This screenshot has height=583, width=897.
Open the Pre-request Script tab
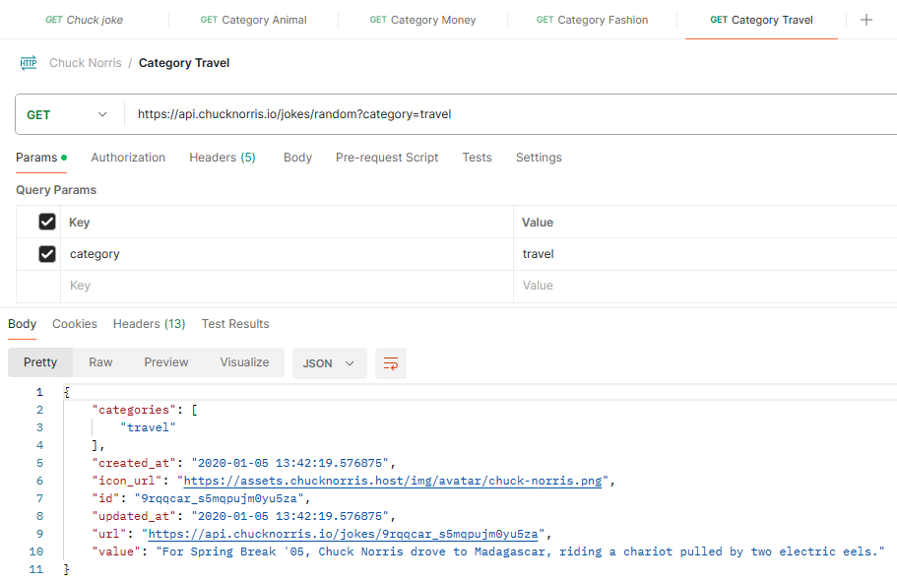coord(387,158)
